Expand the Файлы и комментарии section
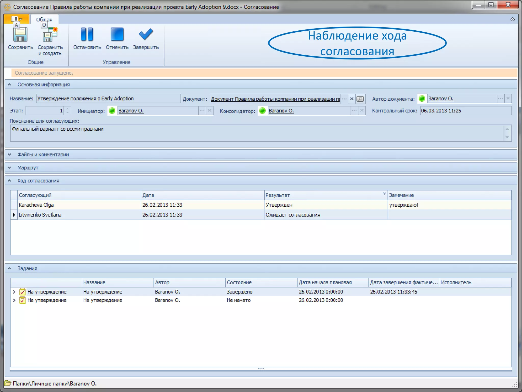522x392 pixels. point(9,154)
